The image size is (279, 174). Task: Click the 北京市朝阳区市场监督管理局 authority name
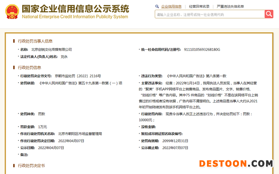[80, 134]
